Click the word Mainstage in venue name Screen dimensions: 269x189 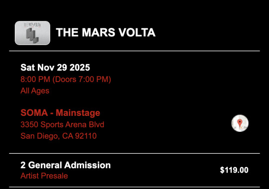click(x=78, y=113)
